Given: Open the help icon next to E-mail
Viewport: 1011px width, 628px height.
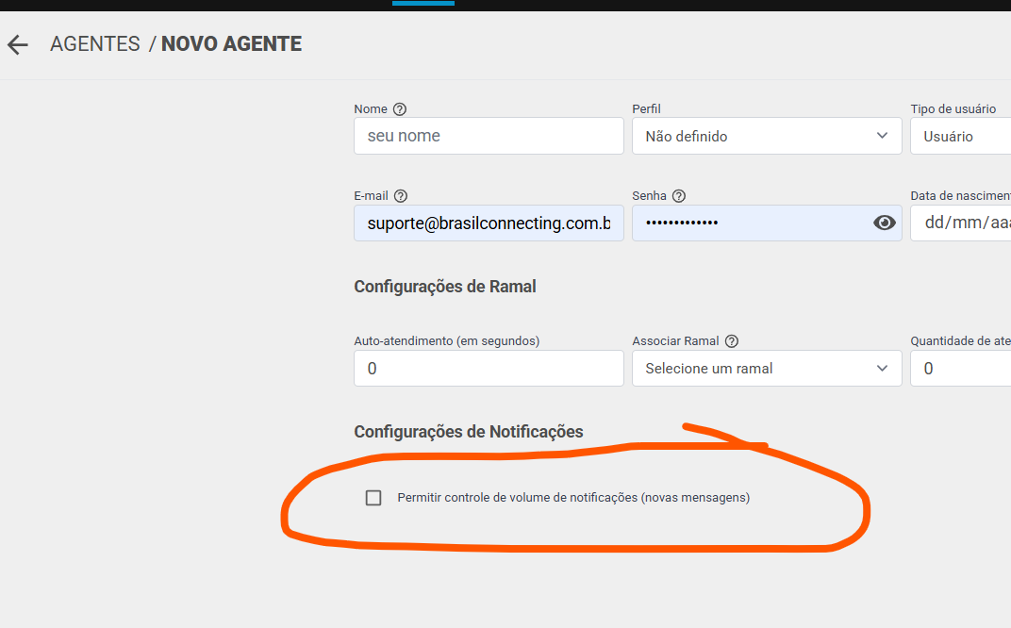Looking at the screenshot, I should (401, 196).
